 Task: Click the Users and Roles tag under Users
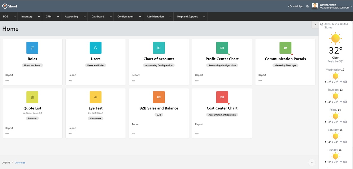point(96,65)
